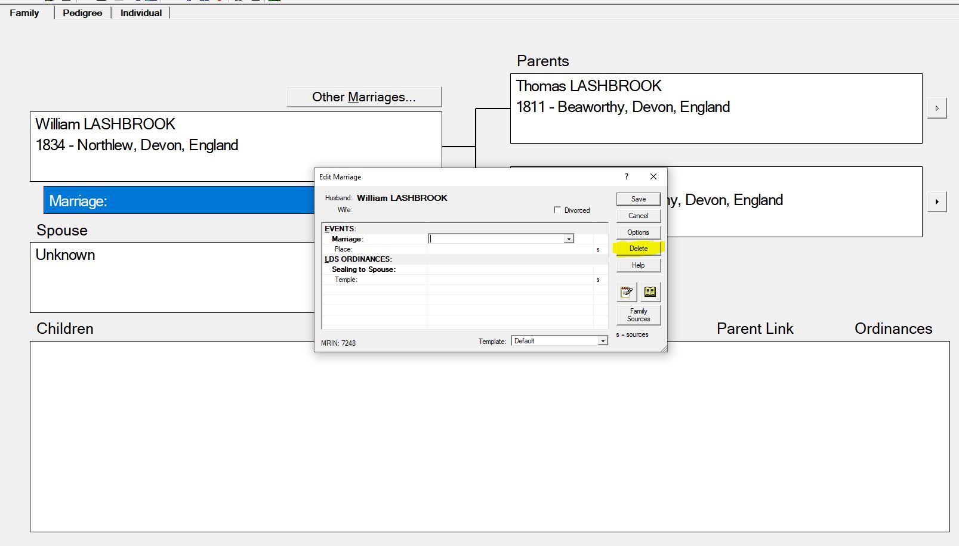Screen dimensions: 959x546
Task: Click the question mark help icon in title bar
Action: pos(626,176)
